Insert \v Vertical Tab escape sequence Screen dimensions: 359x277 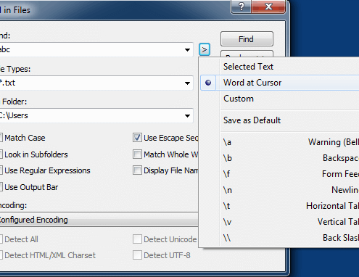(x=280, y=222)
